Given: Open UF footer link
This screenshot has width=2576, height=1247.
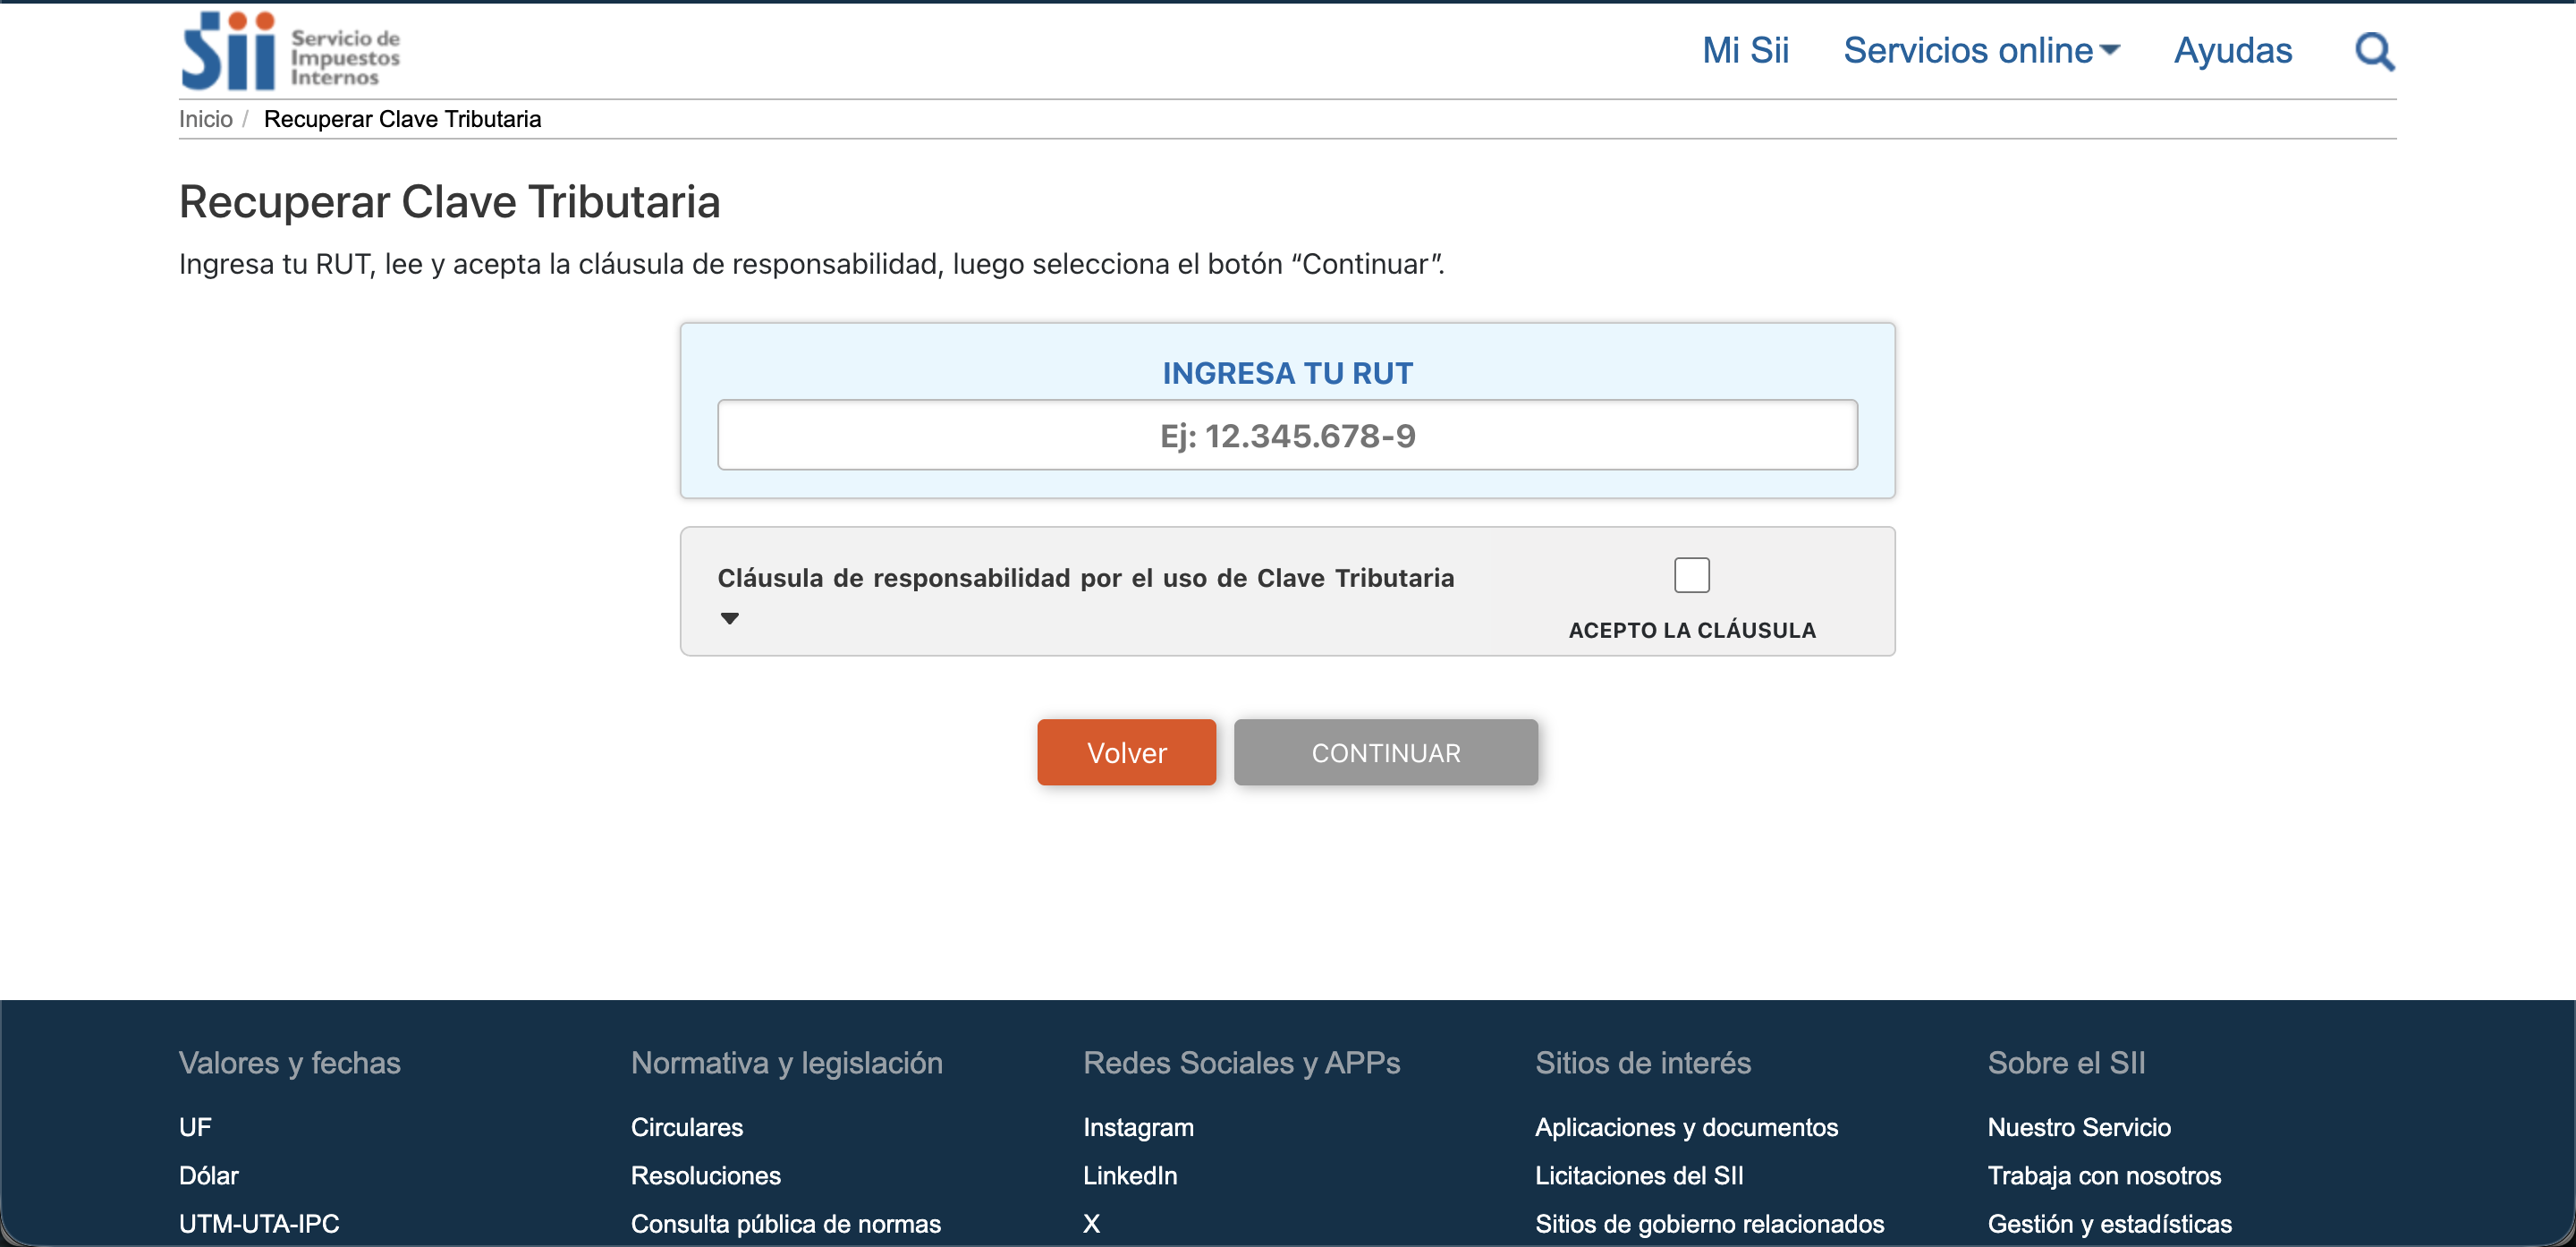Looking at the screenshot, I should coord(195,1127).
